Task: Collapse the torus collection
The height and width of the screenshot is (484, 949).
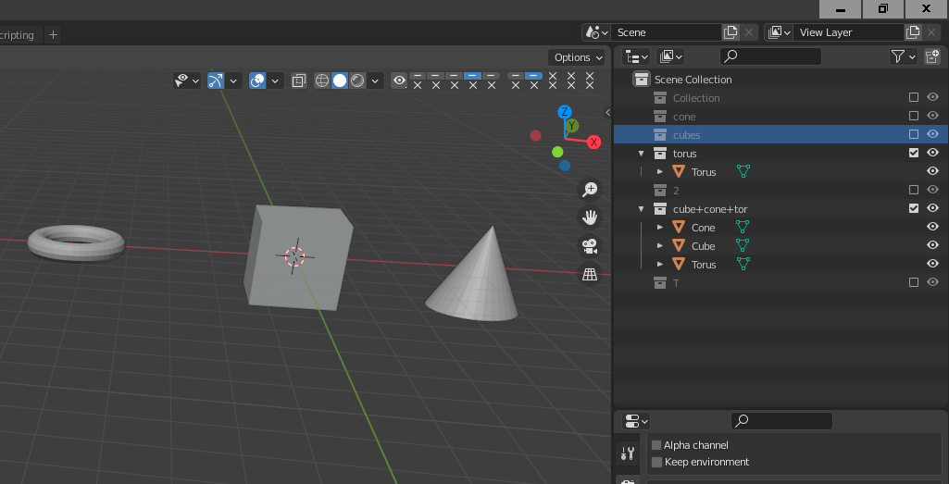Action: [642, 154]
